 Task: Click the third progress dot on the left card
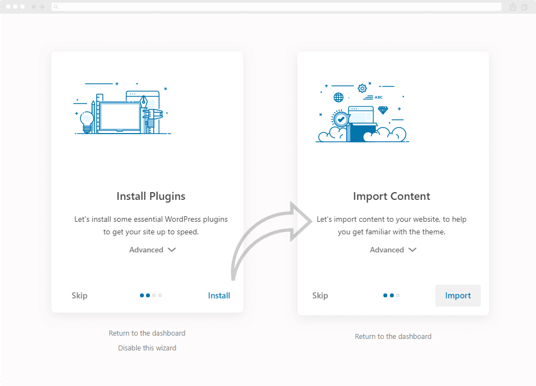154,295
